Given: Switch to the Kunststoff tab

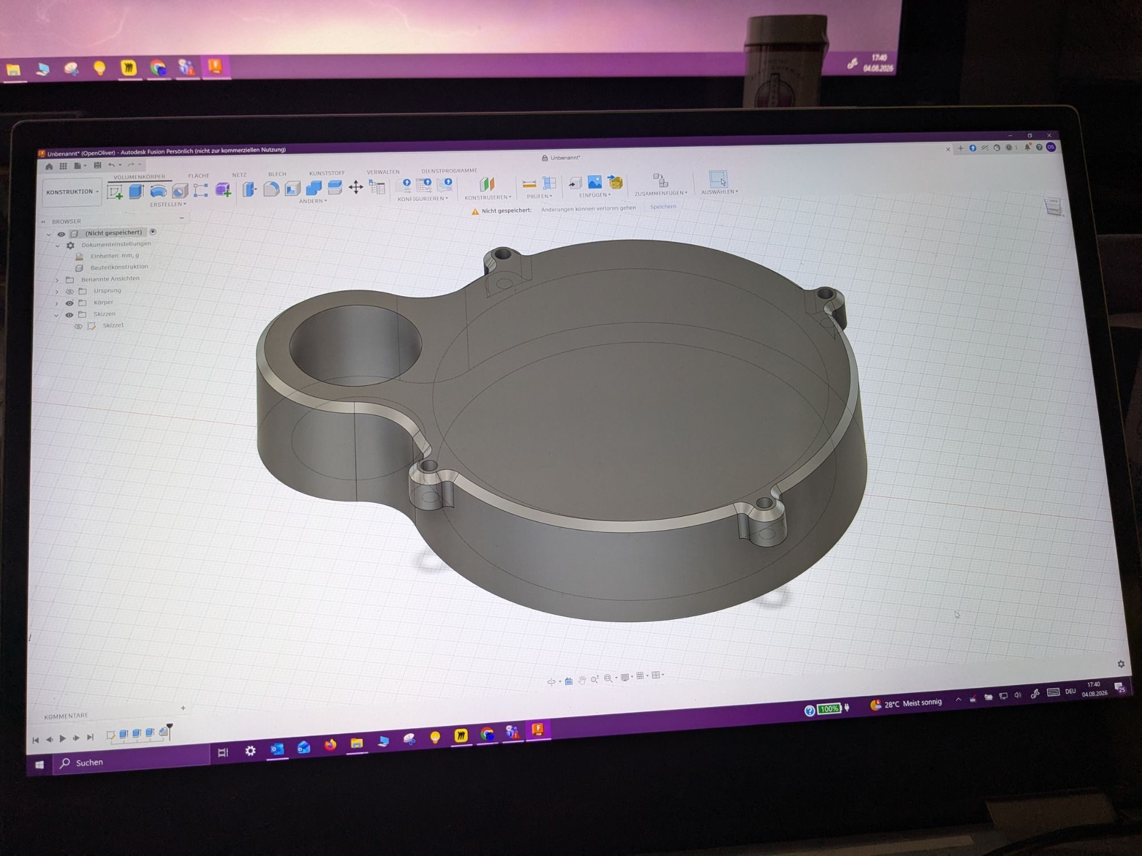Looking at the screenshot, I should click(327, 173).
